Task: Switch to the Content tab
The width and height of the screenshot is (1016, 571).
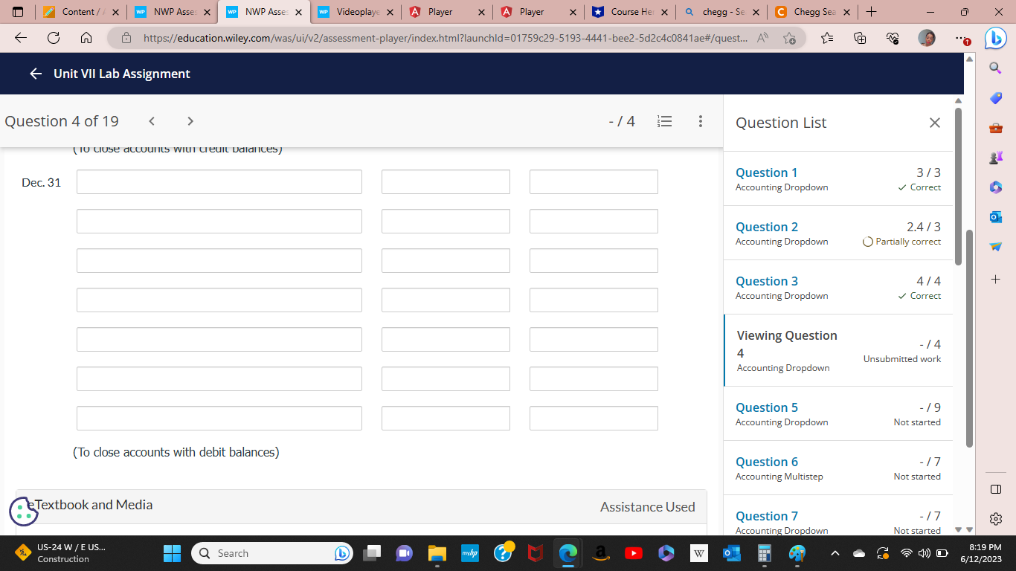Action: 80,12
